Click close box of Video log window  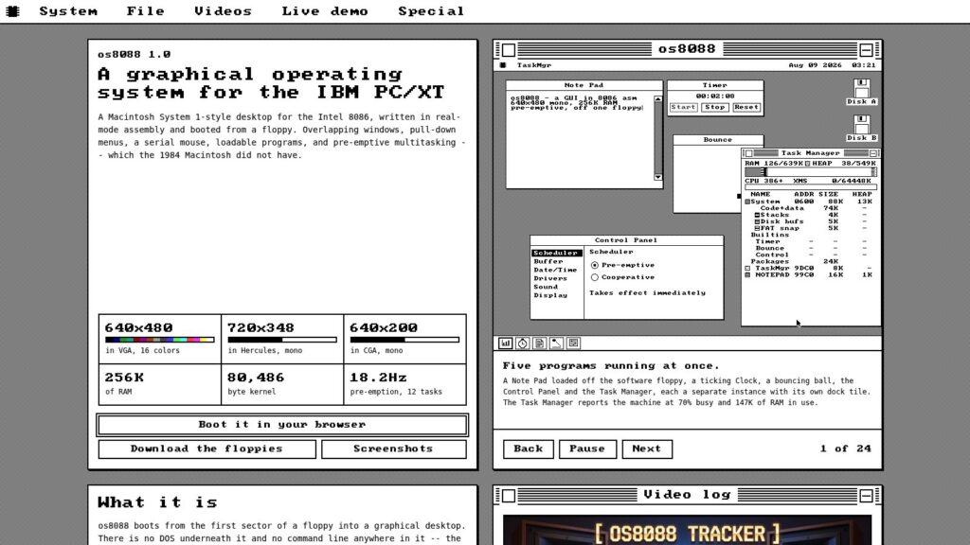[509, 496]
